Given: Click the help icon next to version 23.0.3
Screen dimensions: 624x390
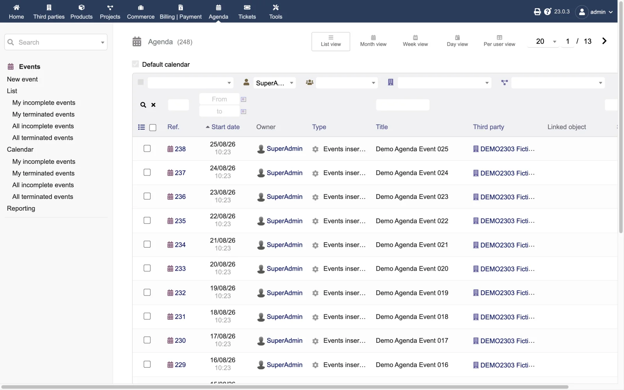Looking at the screenshot, I should [x=548, y=12].
